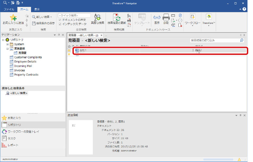253x162 pixels.
Task: Click the 検索条件の保存 button
Action: (43, 23)
